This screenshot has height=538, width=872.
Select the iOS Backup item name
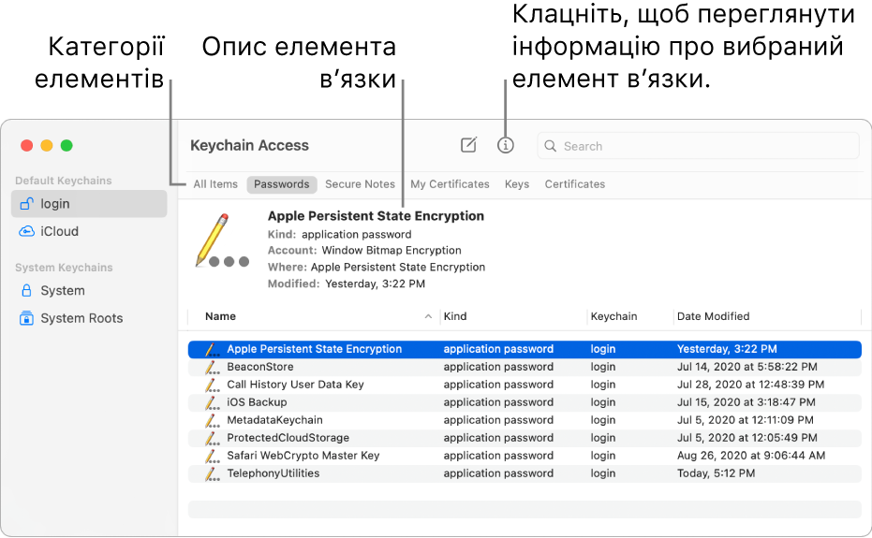(257, 402)
